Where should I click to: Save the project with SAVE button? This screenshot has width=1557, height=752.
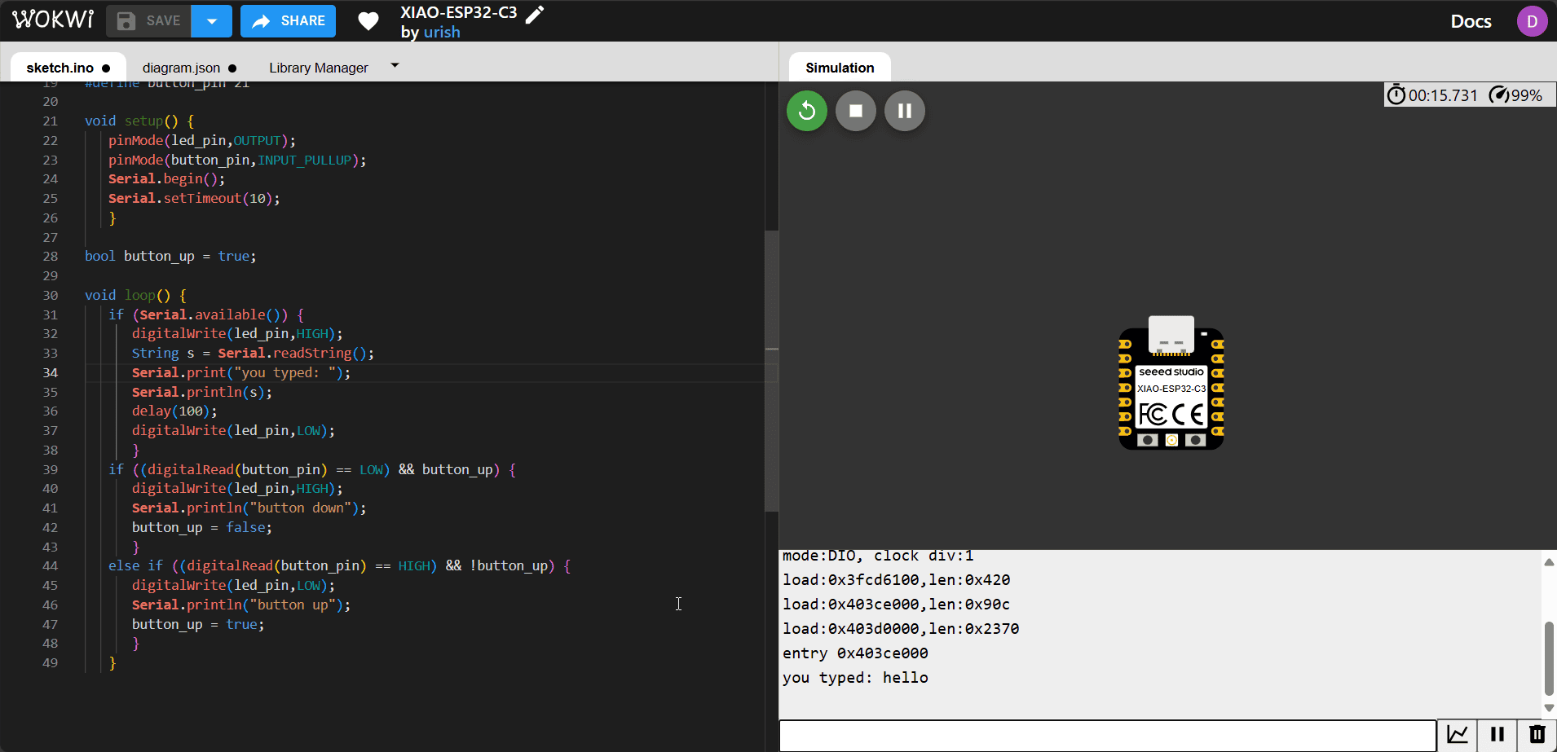pos(148,20)
